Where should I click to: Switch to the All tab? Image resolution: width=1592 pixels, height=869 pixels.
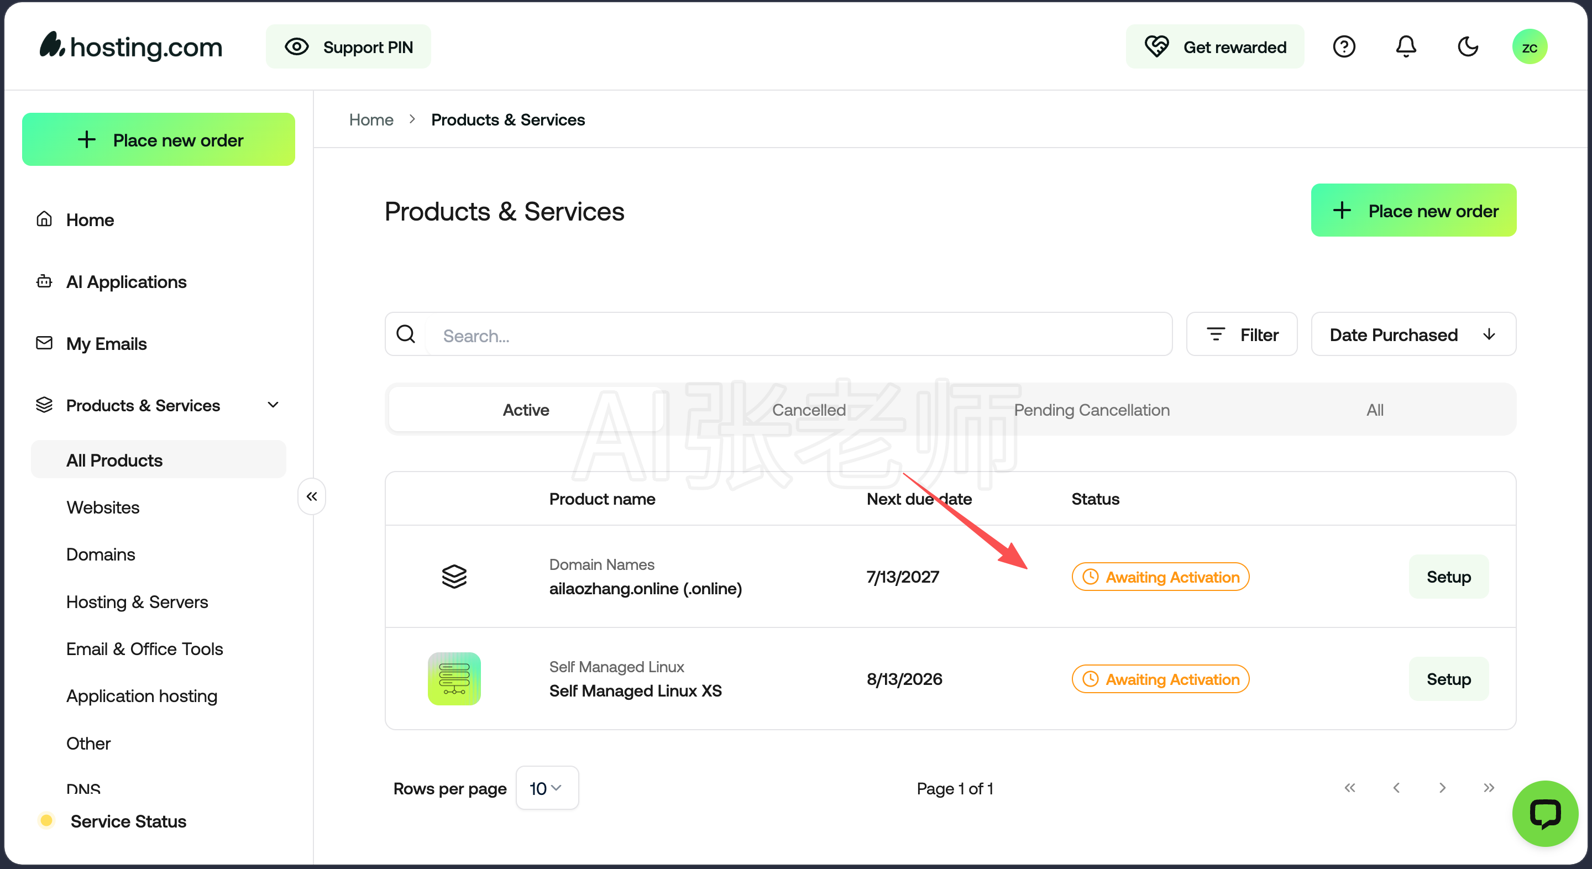[x=1374, y=409]
